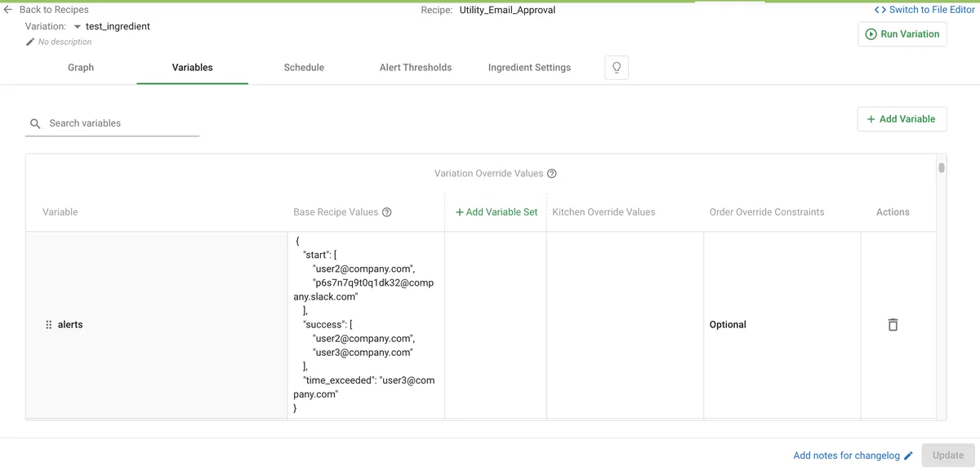The image size is (980, 471).
Task: Click the Add Variable Set link
Action: pos(496,211)
